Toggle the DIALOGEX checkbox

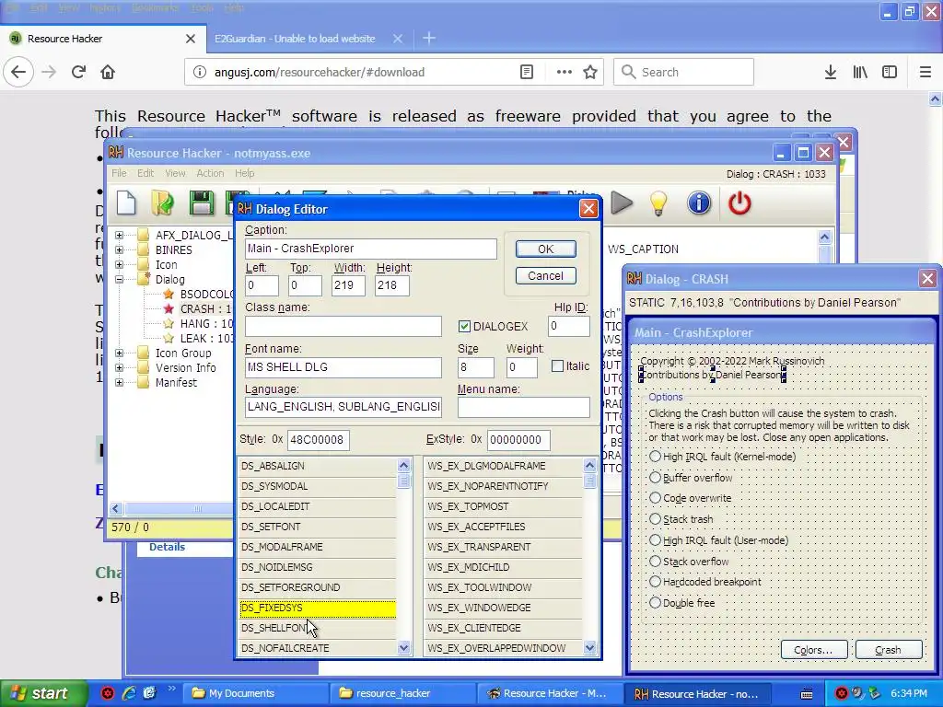pyautogui.click(x=464, y=327)
